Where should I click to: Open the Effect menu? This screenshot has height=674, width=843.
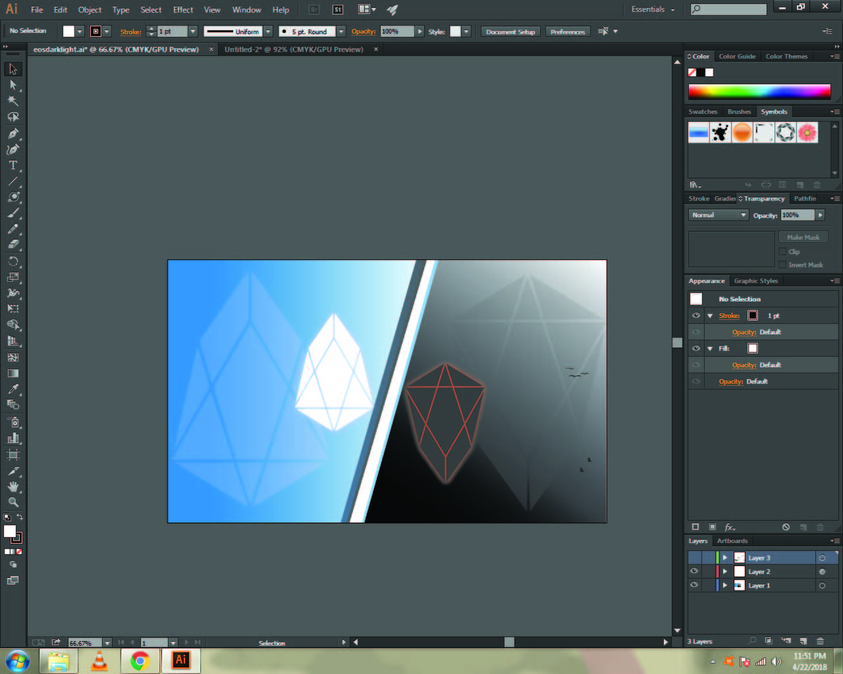[183, 10]
